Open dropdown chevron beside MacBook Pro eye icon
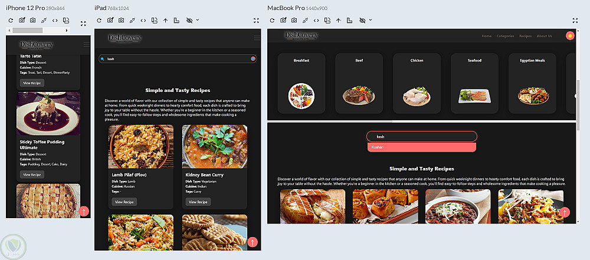The image size is (590, 260). coord(371,20)
